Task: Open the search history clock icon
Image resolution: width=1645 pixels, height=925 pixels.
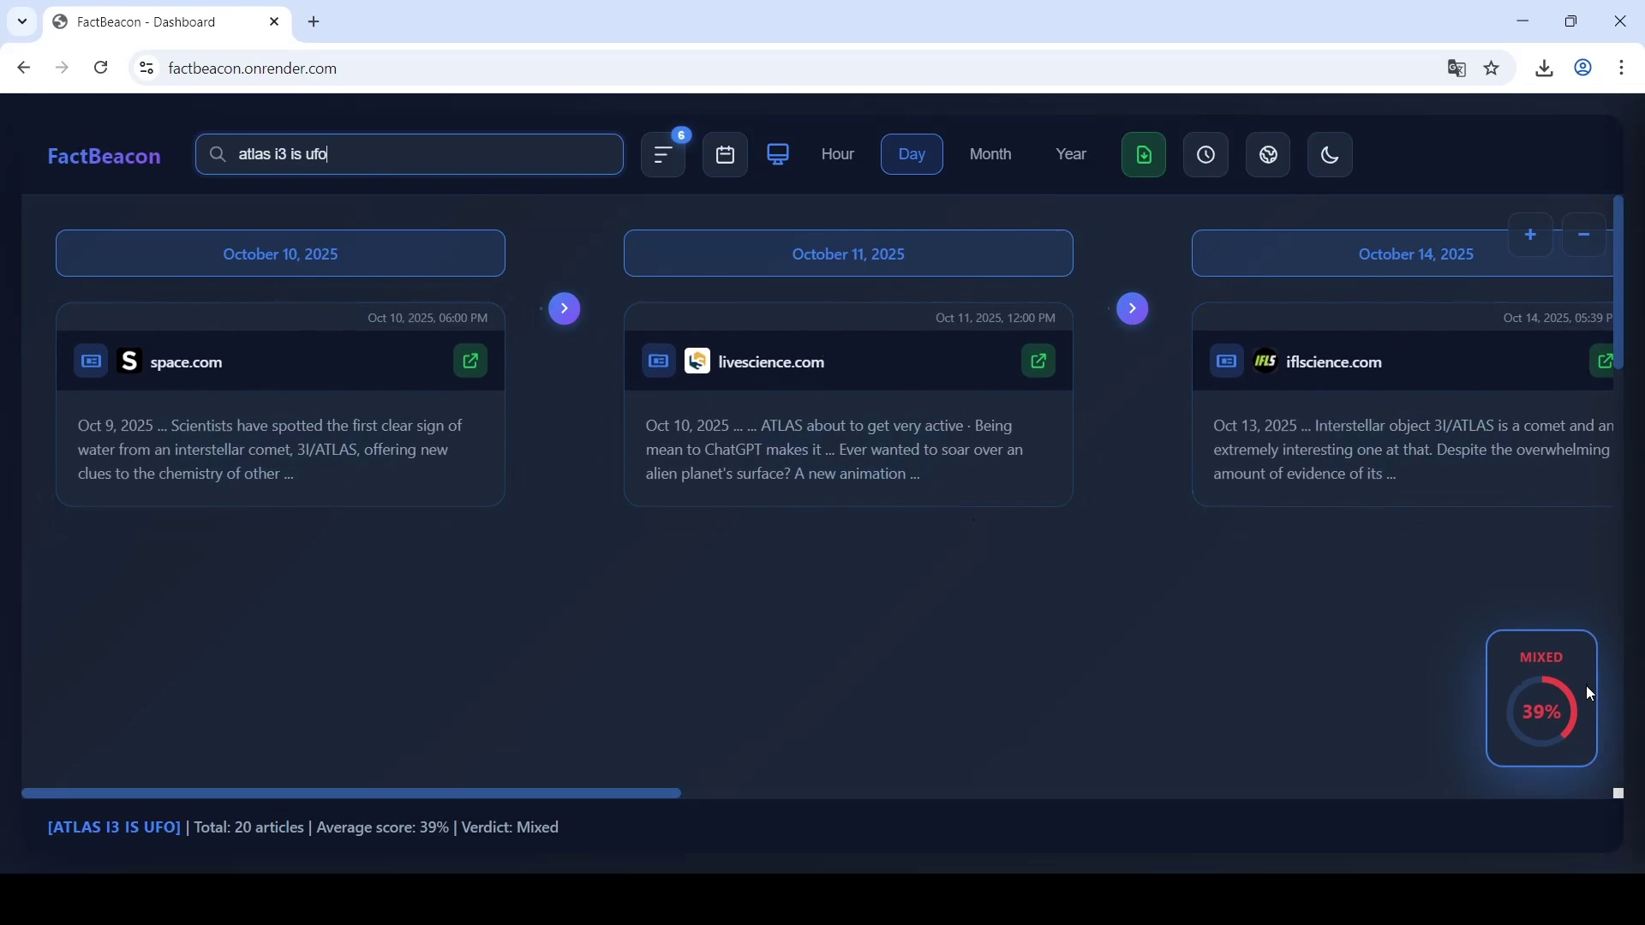Action: pos(1206,155)
